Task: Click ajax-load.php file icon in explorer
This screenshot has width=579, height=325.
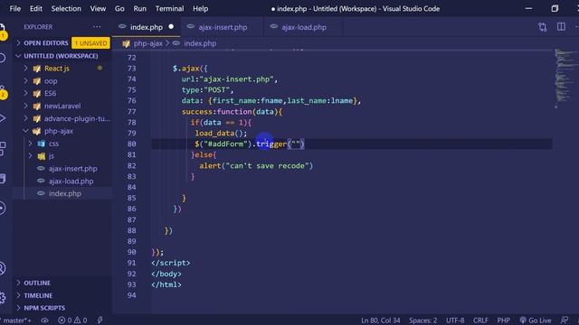Action: click(41, 181)
